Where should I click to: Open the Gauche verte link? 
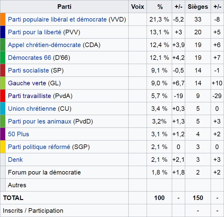[x=27, y=83]
